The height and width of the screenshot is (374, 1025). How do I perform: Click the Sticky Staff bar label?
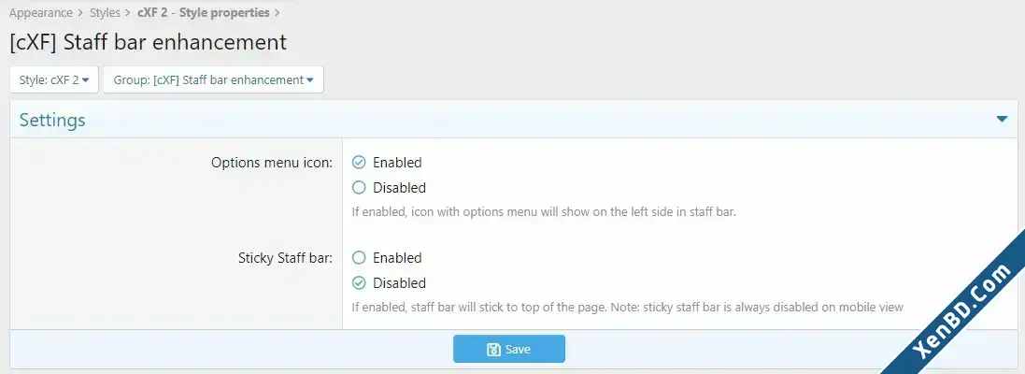(286, 258)
